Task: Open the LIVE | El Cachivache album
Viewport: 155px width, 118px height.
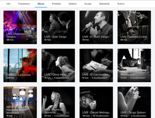Action: [96, 66]
